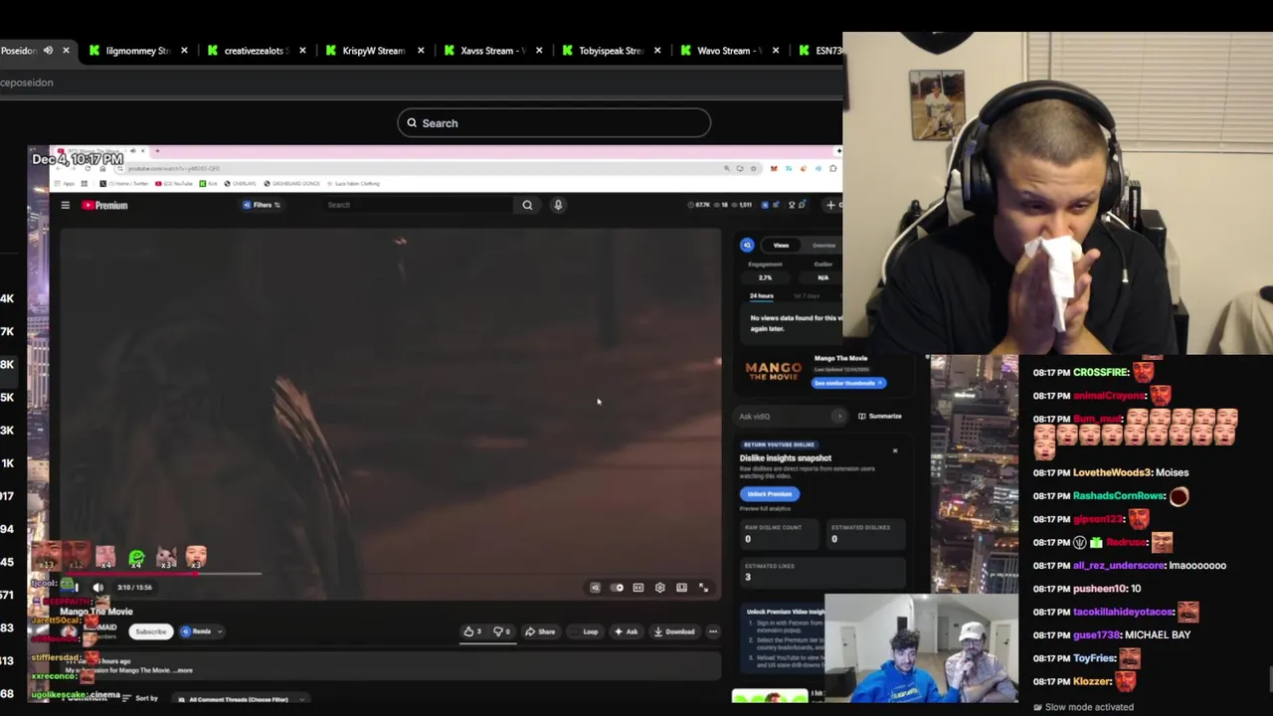Click the YouTube Premium logo
This screenshot has width=1273, height=716.
(x=104, y=206)
